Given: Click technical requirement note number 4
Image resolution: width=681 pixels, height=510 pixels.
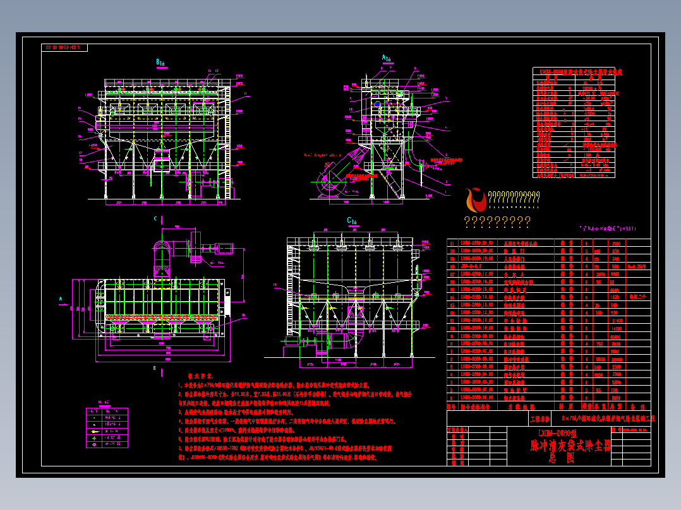Looking at the screenshot, I should pyautogui.click(x=287, y=421).
